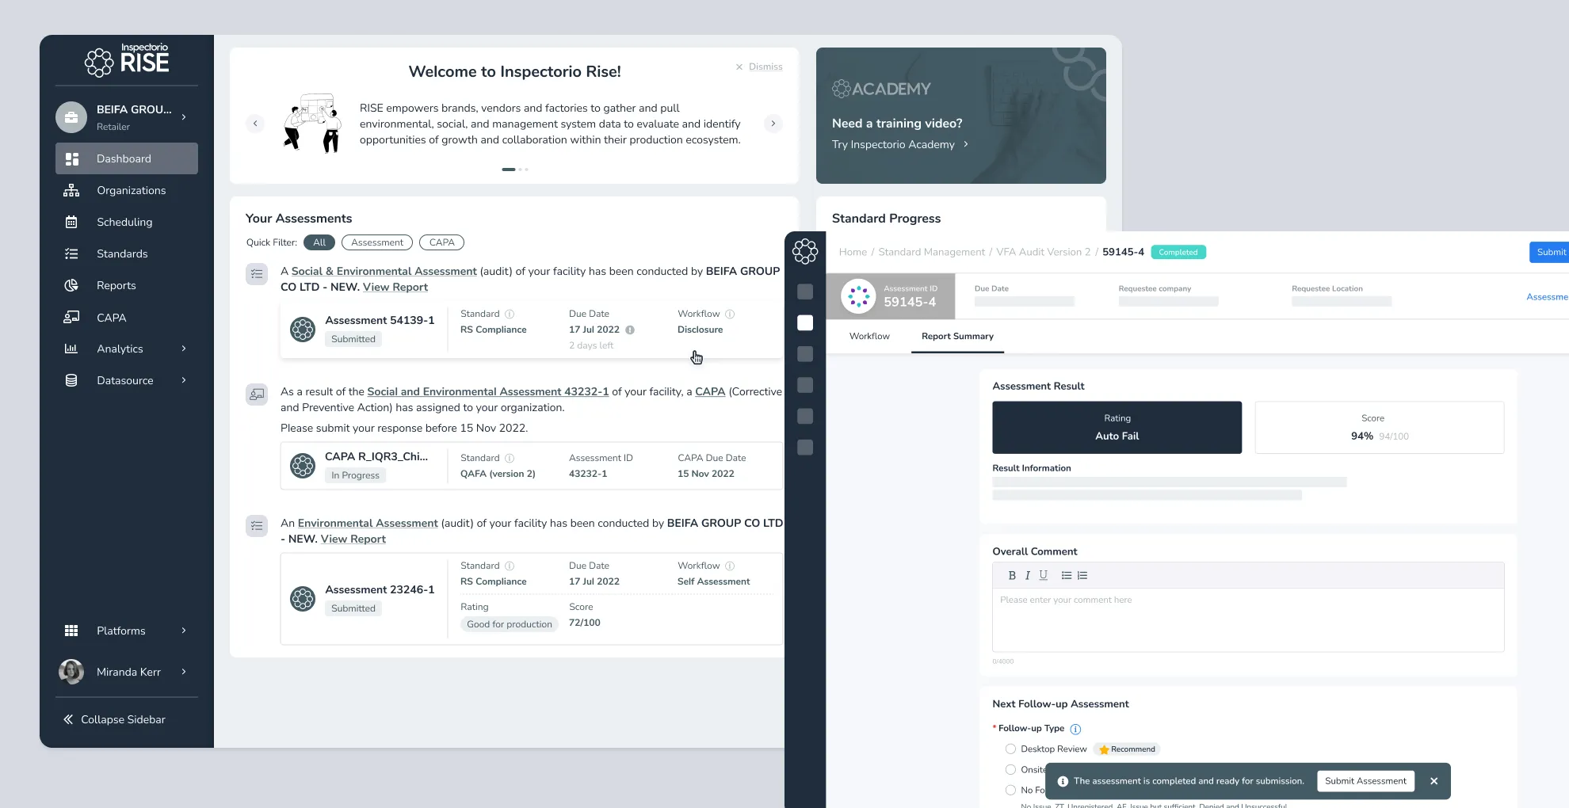1569x808 pixels.
Task: Toggle italic in Overall Comment editor
Action: point(1028,576)
